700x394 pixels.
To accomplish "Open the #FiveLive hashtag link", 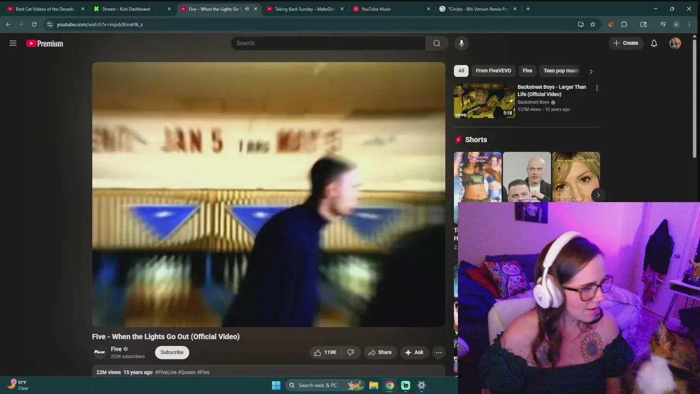I will pyautogui.click(x=166, y=372).
